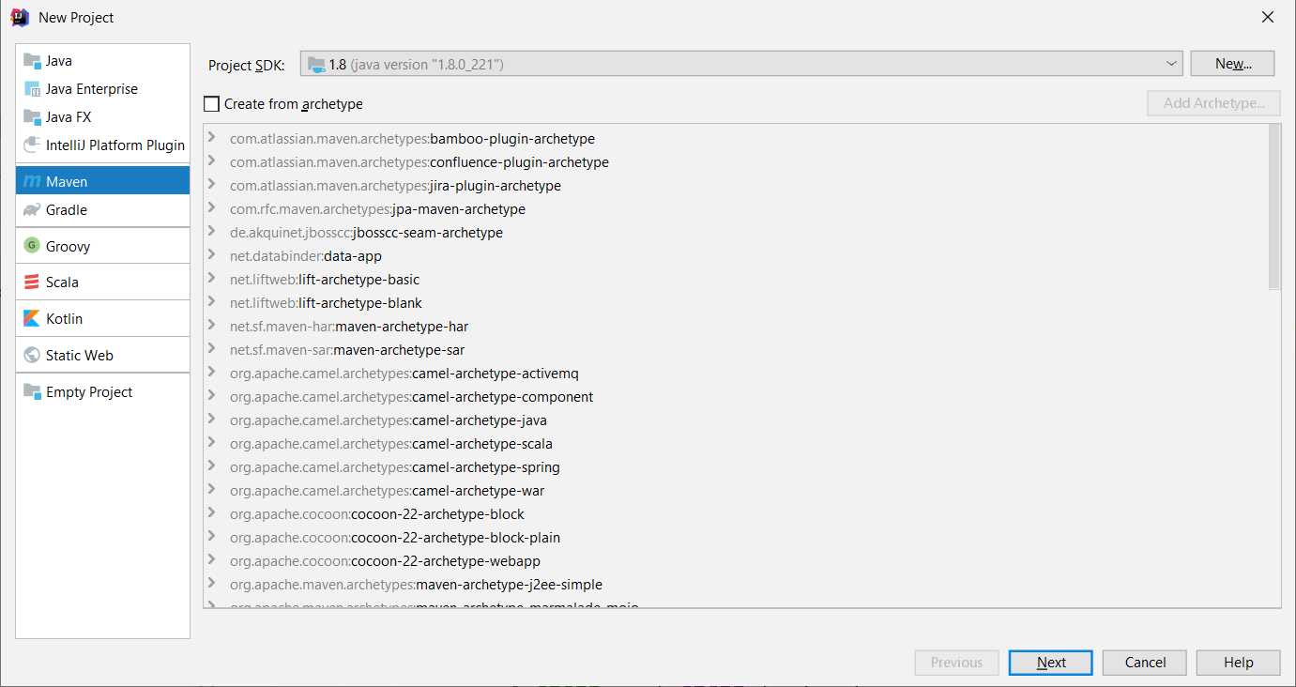Click the Java project type icon
This screenshot has width=1296, height=687.
pyautogui.click(x=32, y=61)
